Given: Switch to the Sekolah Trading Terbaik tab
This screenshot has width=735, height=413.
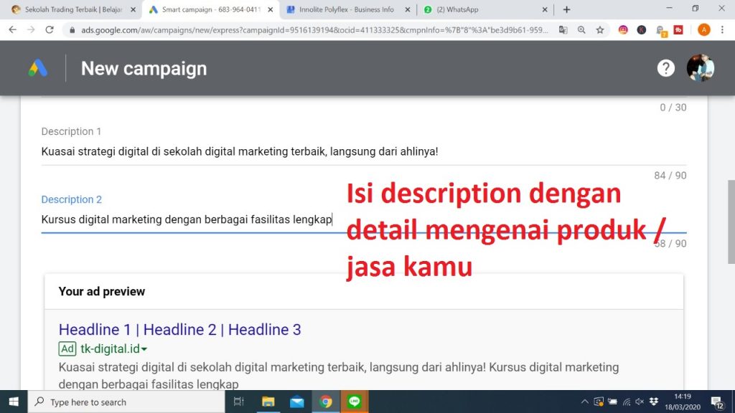Looking at the screenshot, I should pos(72,10).
